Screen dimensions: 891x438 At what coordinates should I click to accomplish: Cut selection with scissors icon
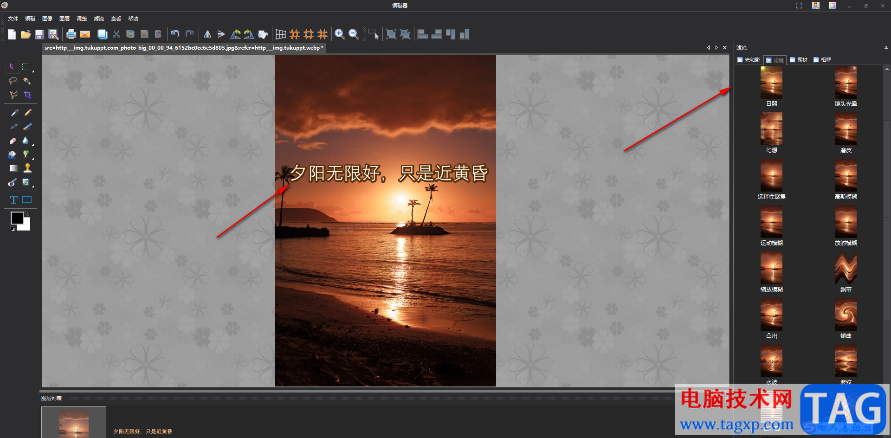tap(116, 34)
